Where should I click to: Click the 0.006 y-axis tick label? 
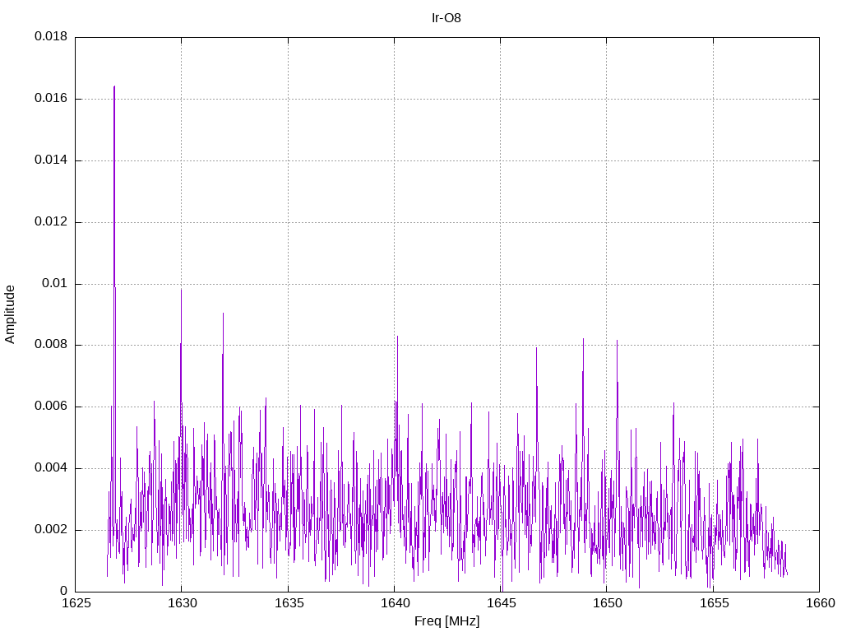point(51,407)
